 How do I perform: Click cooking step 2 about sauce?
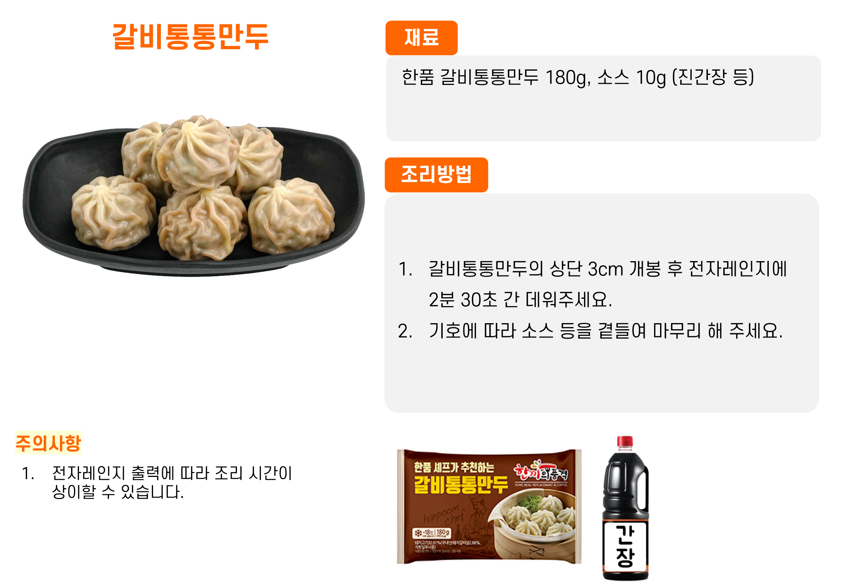[x=590, y=331]
